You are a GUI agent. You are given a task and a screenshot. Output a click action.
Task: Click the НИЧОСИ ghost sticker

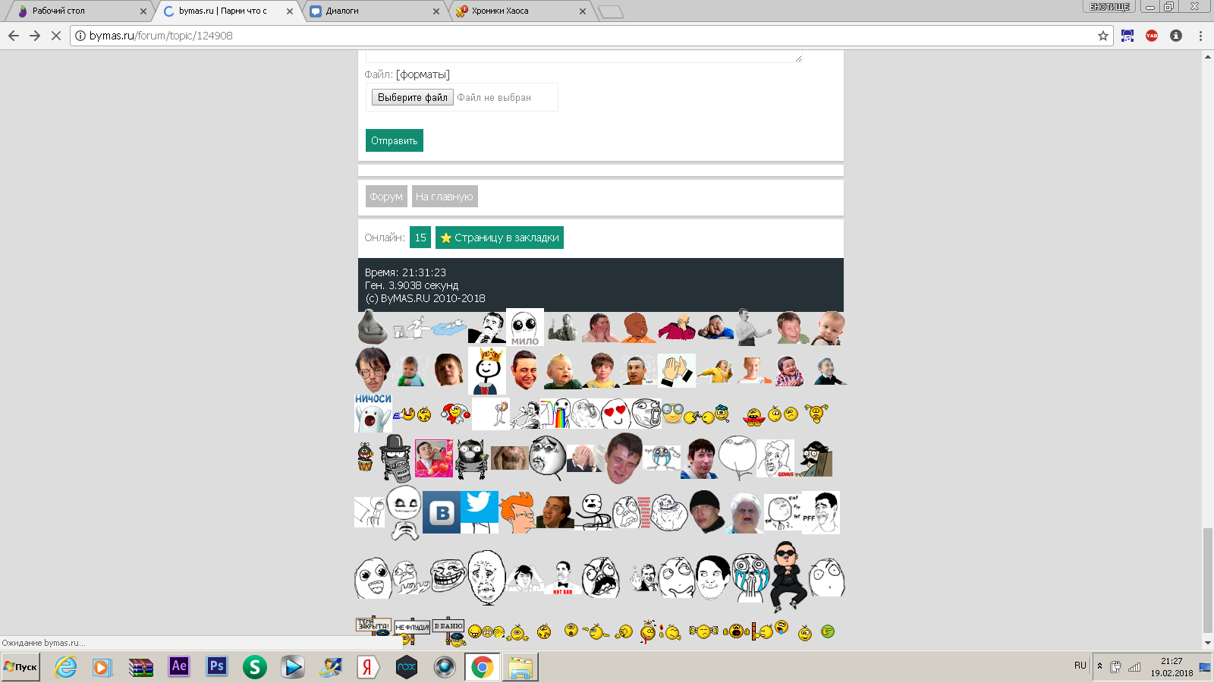[373, 413]
